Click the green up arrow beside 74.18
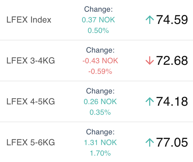The height and width of the screenshot is (162, 193). 150,102
